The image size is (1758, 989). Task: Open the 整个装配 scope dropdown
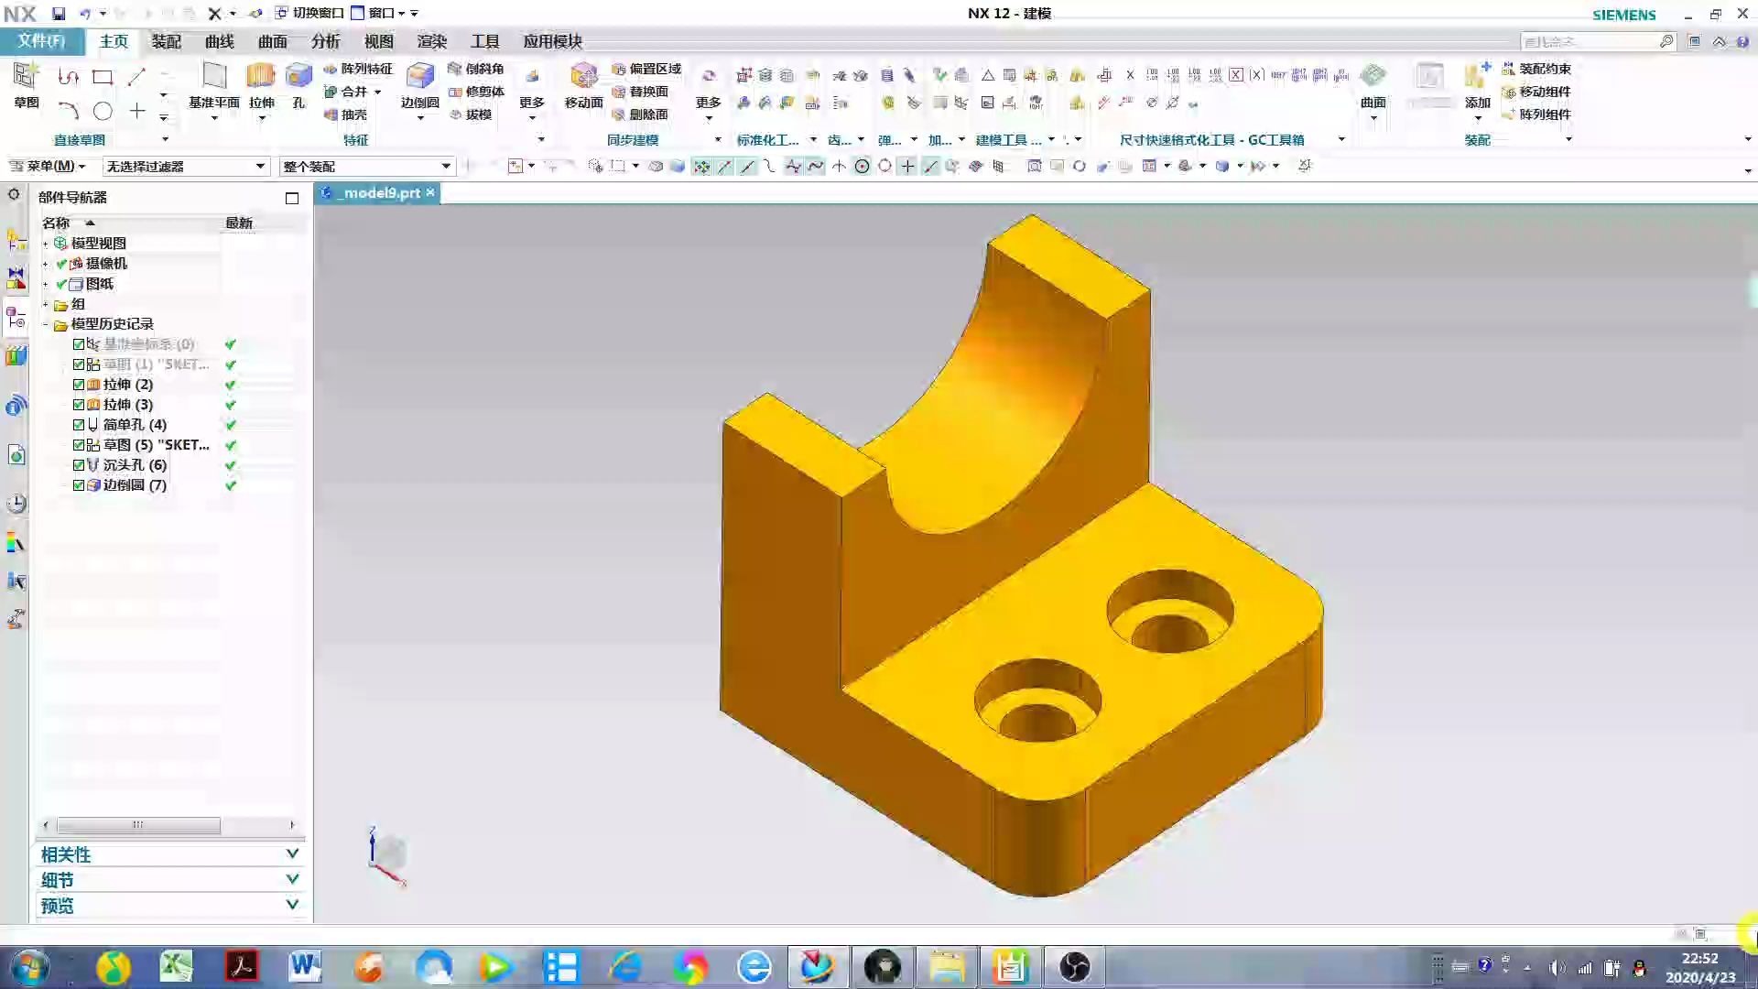(446, 167)
